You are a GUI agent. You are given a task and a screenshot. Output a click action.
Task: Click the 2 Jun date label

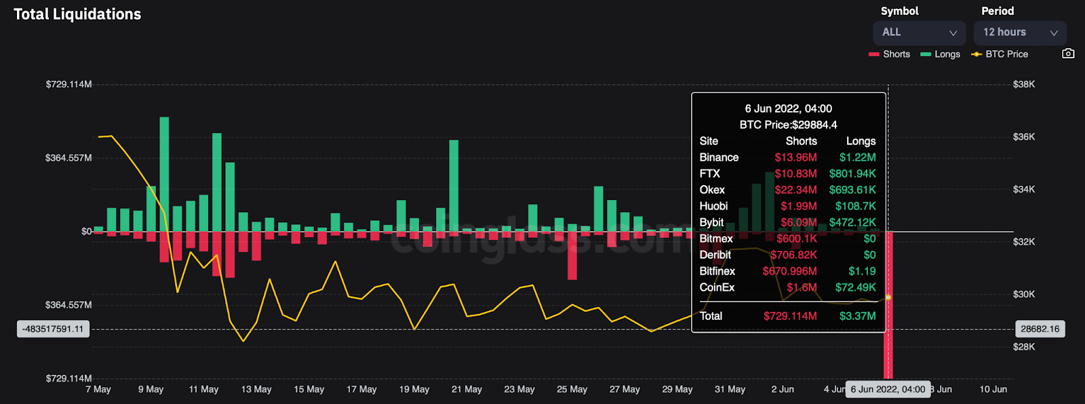783,389
